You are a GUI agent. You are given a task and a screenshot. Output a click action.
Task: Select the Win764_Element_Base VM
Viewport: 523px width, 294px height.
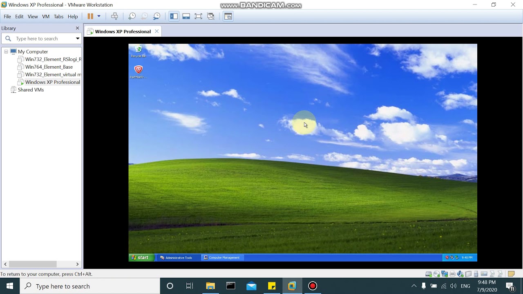click(x=49, y=67)
